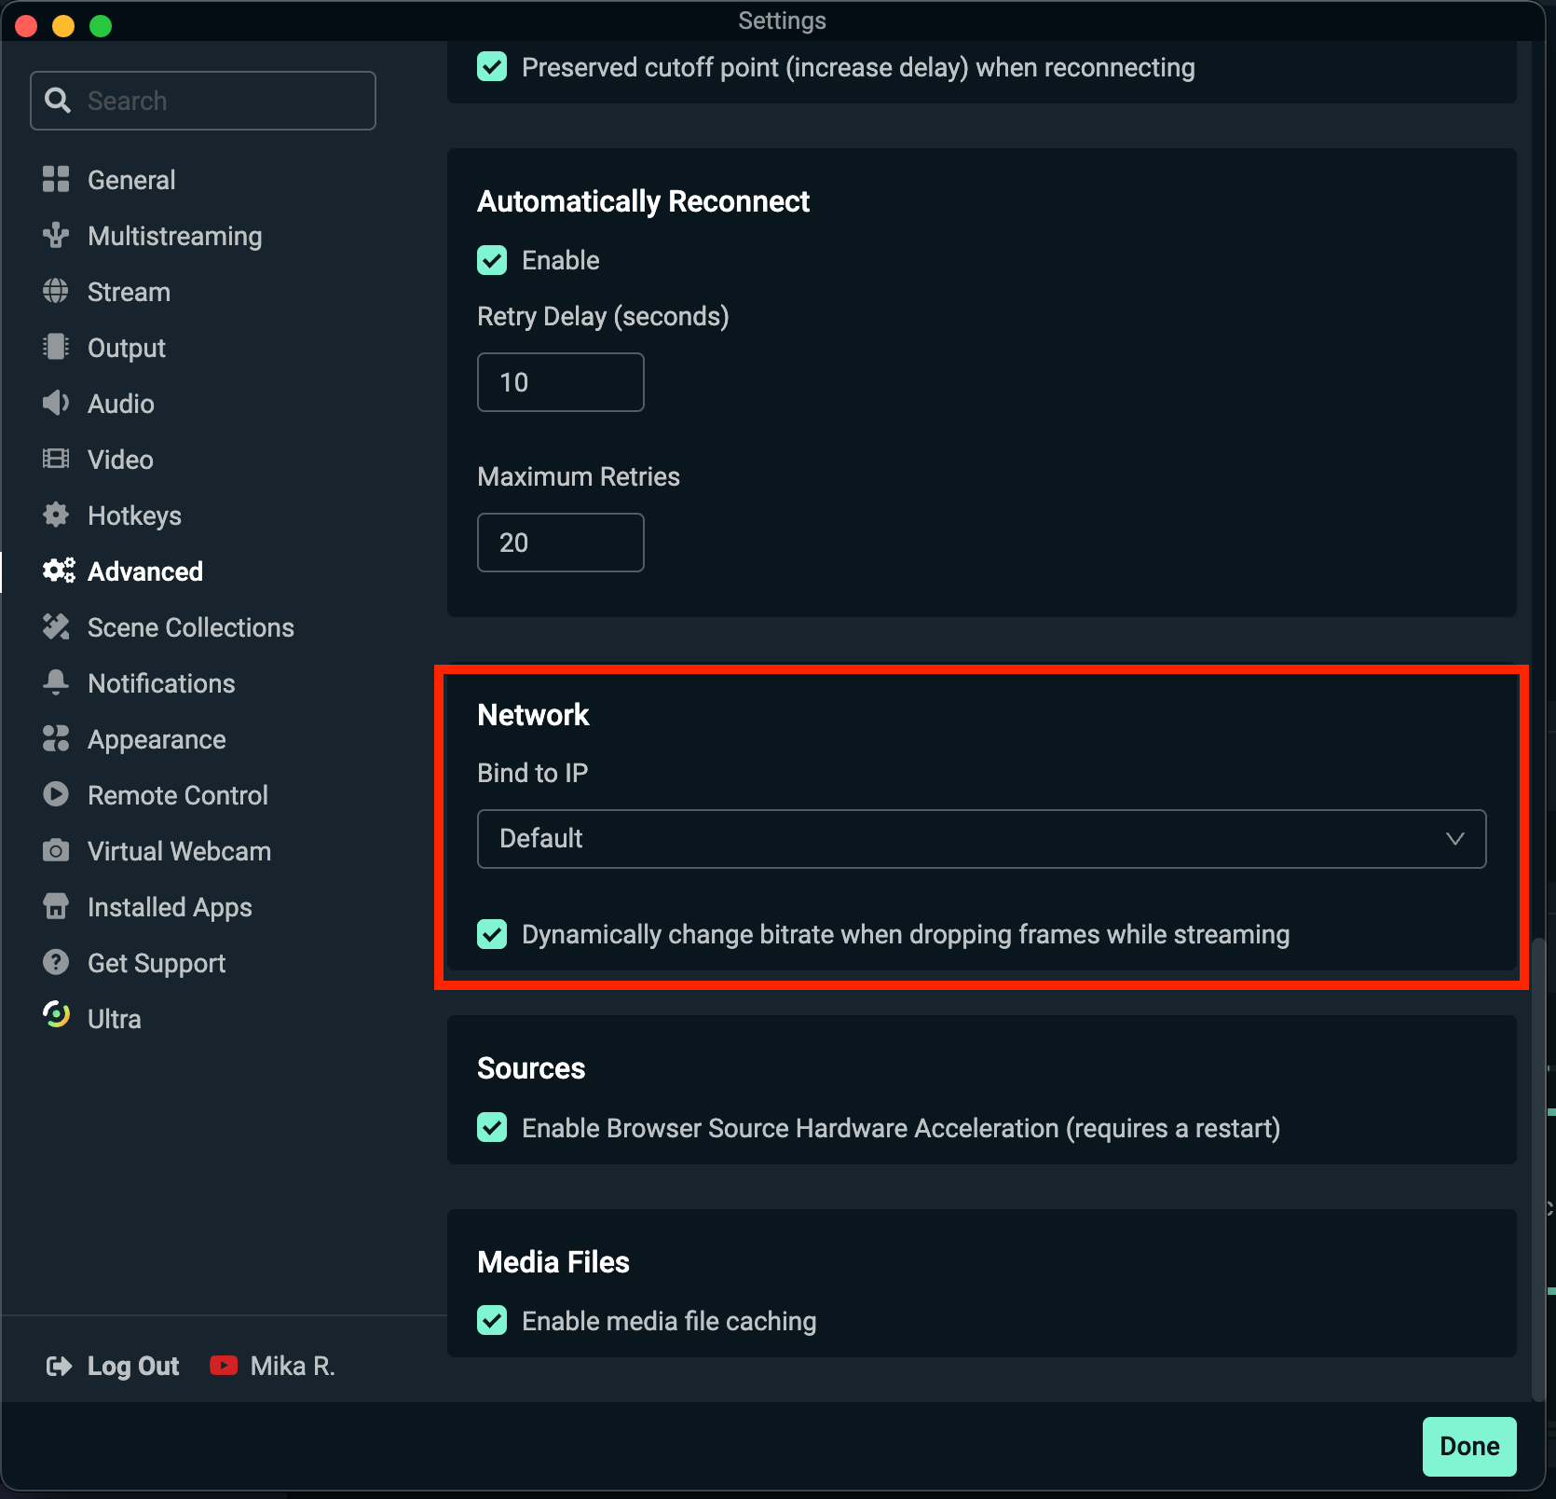Click Log Out
The height and width of the screenshot is (1499, 1556).
point(132,1365)
